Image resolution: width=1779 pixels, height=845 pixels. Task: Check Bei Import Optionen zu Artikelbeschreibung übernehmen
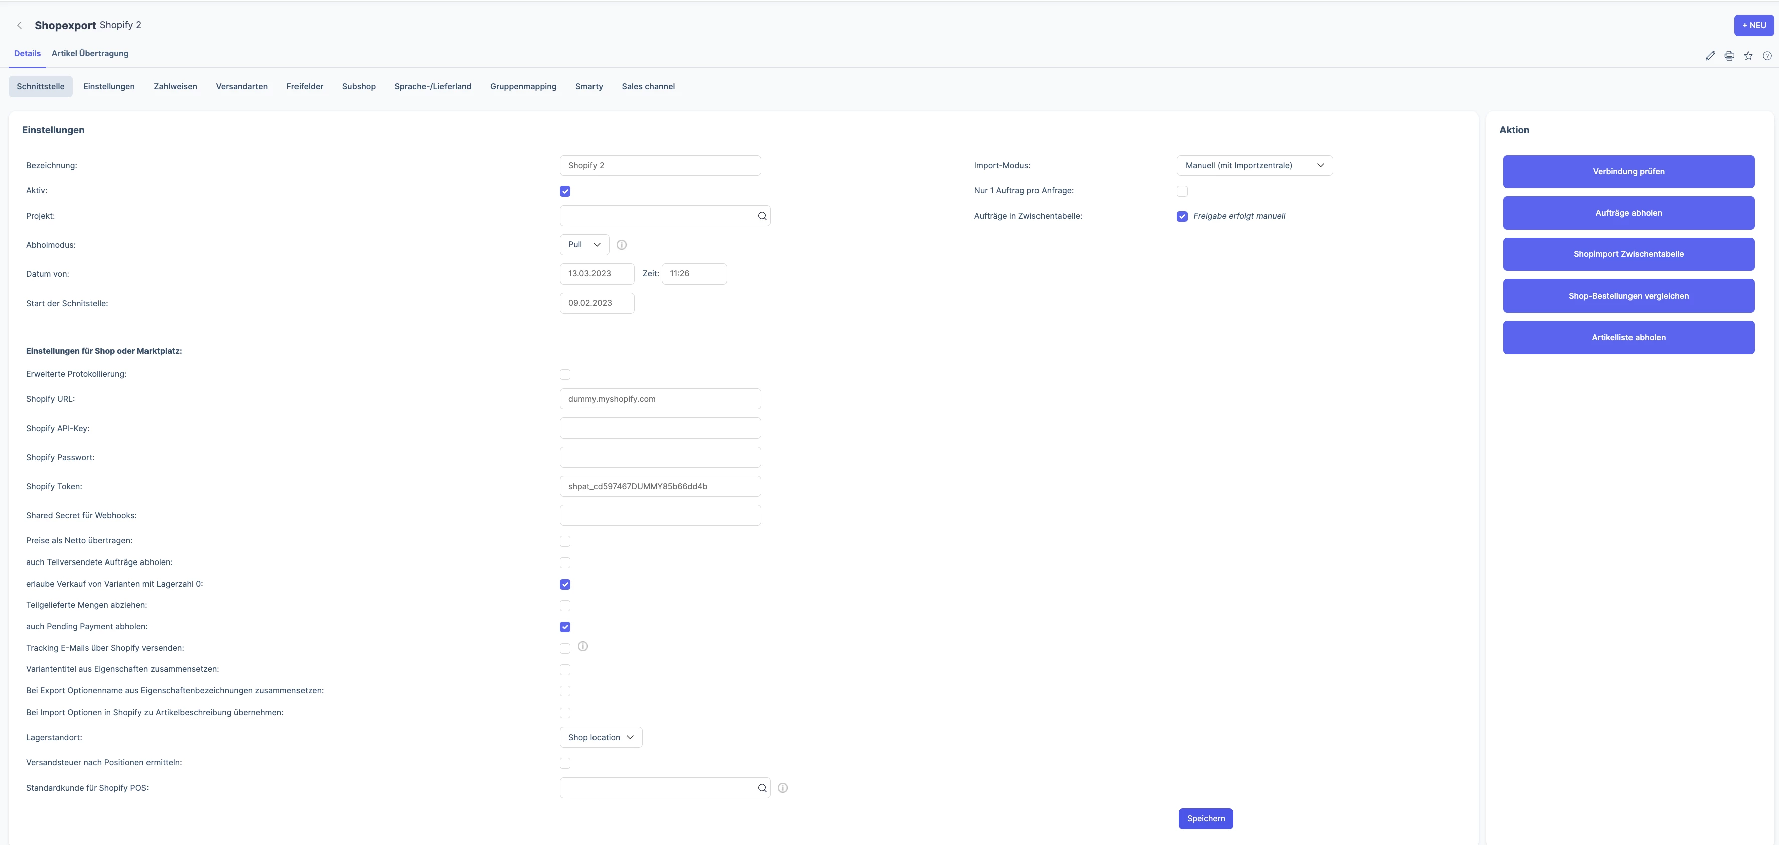pos(565,713)
